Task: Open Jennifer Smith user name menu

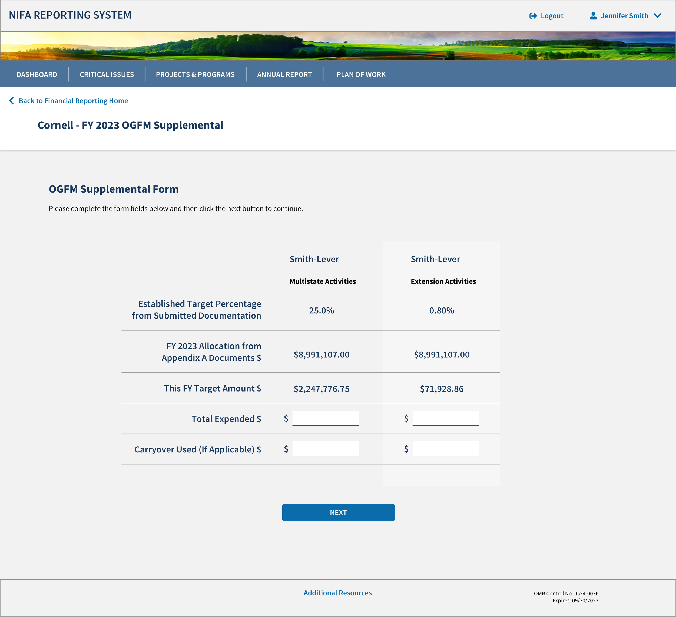Action: (x=624, y=16)
